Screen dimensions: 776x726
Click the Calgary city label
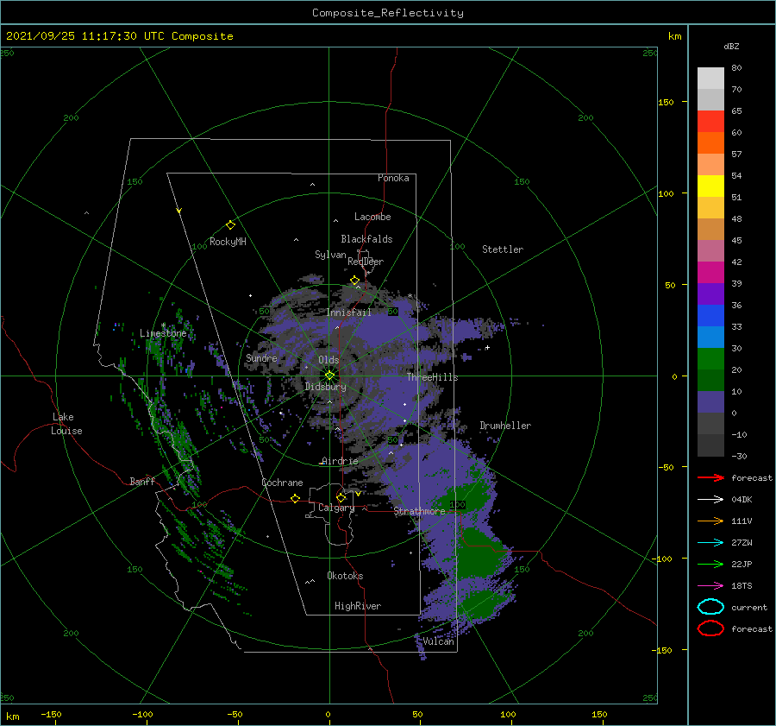click(336, 508)
